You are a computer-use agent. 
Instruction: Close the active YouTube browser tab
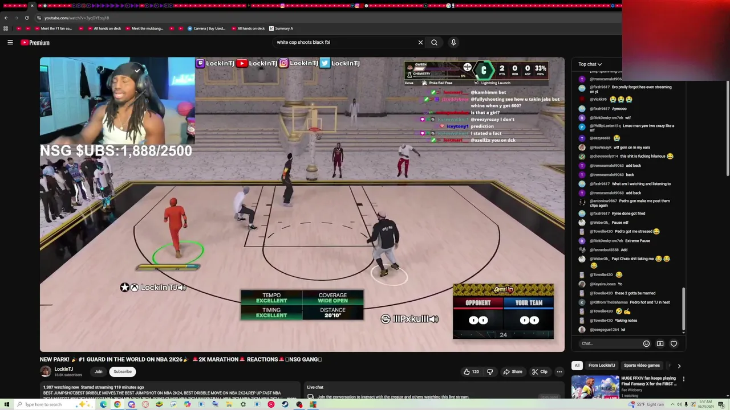click(32, 6)
